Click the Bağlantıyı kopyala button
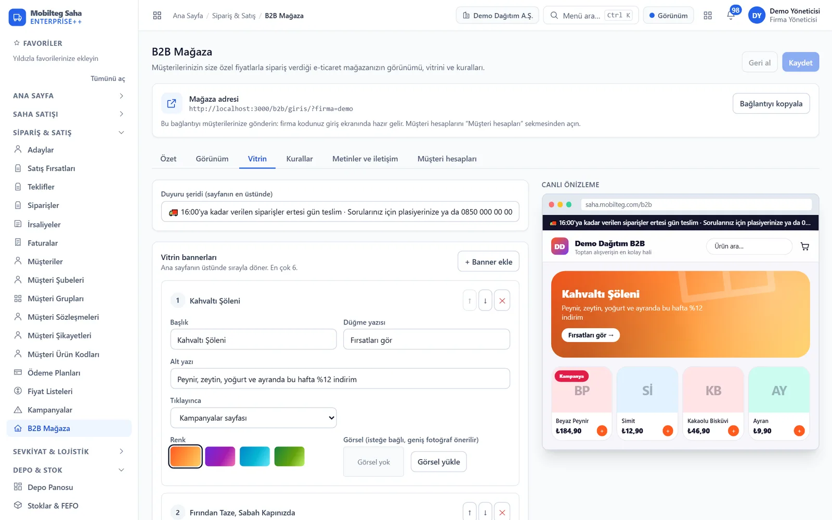 (771, 103)
